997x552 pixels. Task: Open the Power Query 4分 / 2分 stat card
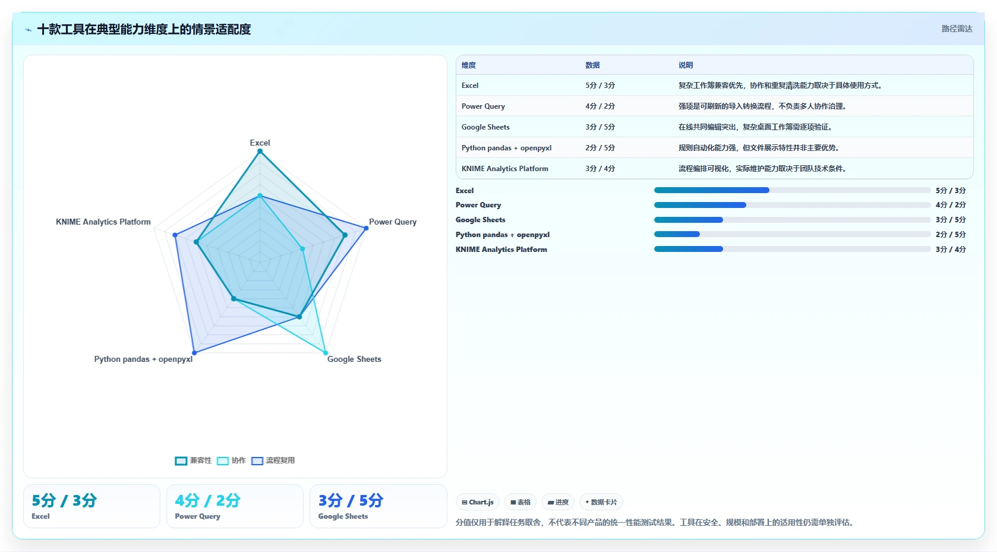235,506
